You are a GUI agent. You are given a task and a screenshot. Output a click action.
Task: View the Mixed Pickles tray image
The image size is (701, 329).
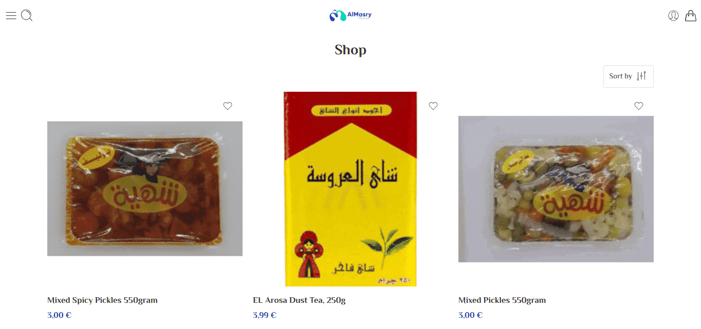click(556, 189)
